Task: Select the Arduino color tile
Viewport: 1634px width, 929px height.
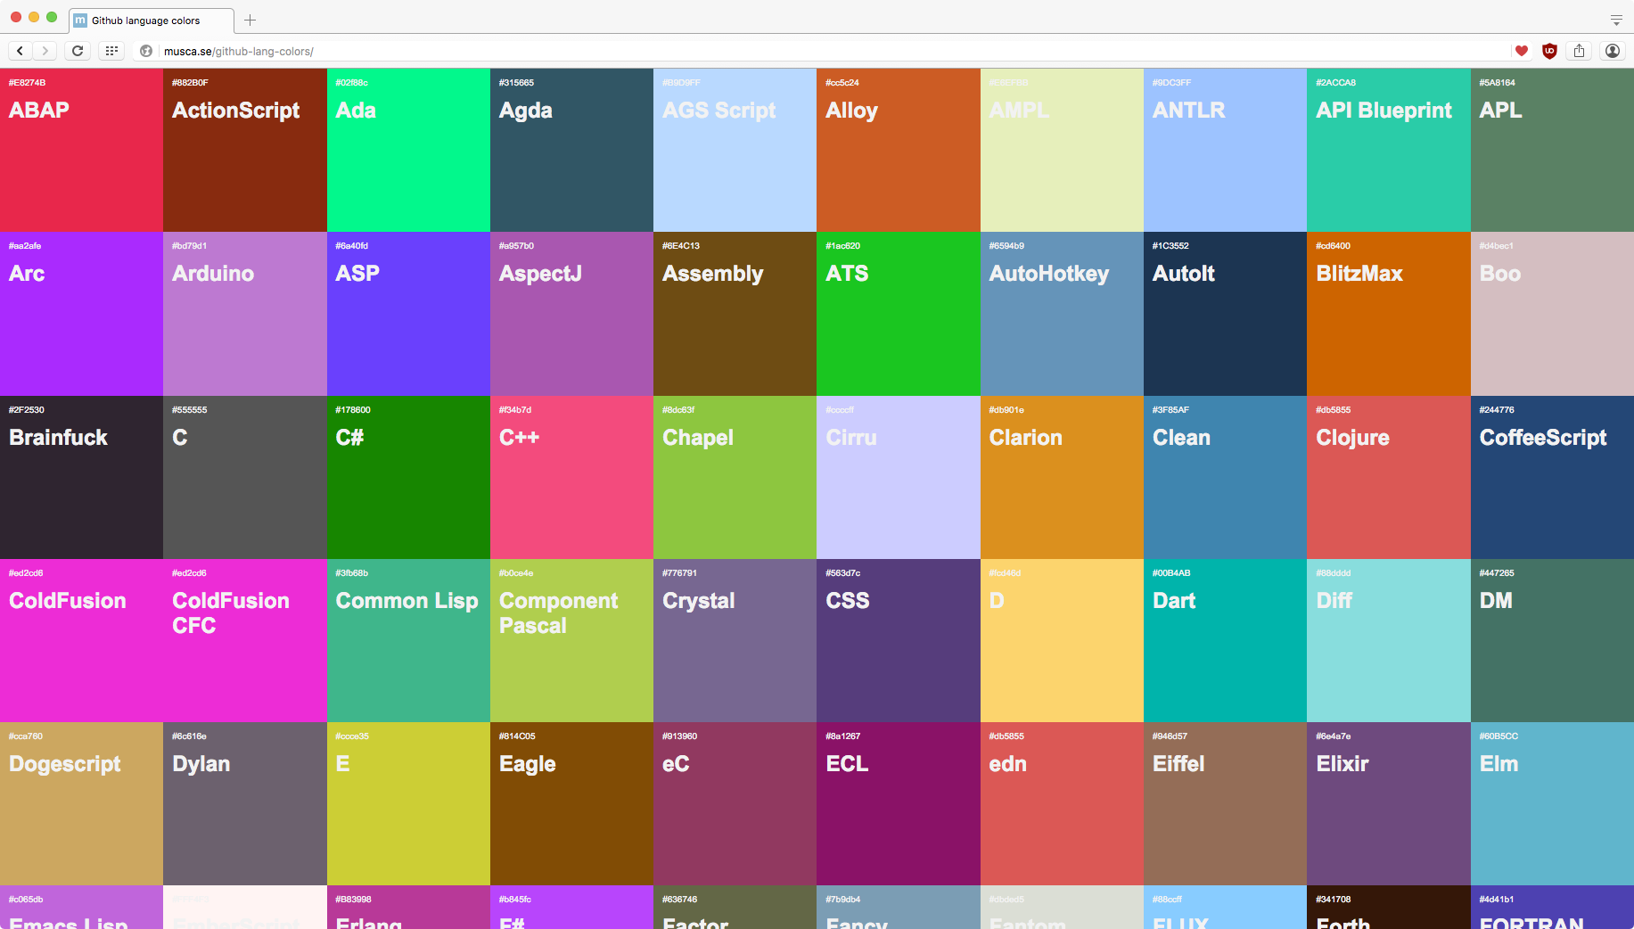Action: 245,314
